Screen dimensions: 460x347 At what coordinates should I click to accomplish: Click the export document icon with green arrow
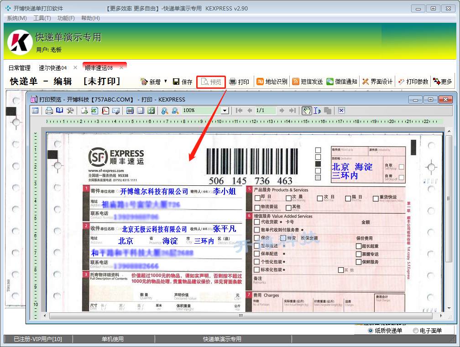coord(84,110)
